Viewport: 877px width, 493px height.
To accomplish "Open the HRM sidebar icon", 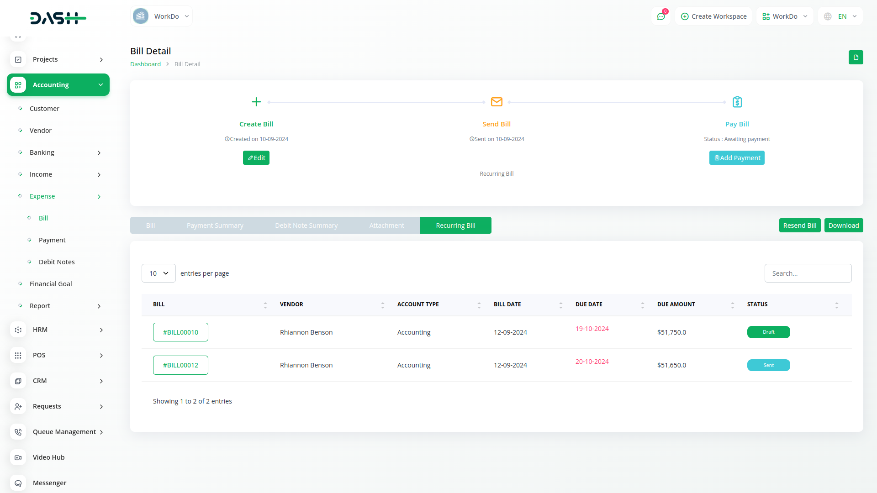I will (x=18, y=330).
